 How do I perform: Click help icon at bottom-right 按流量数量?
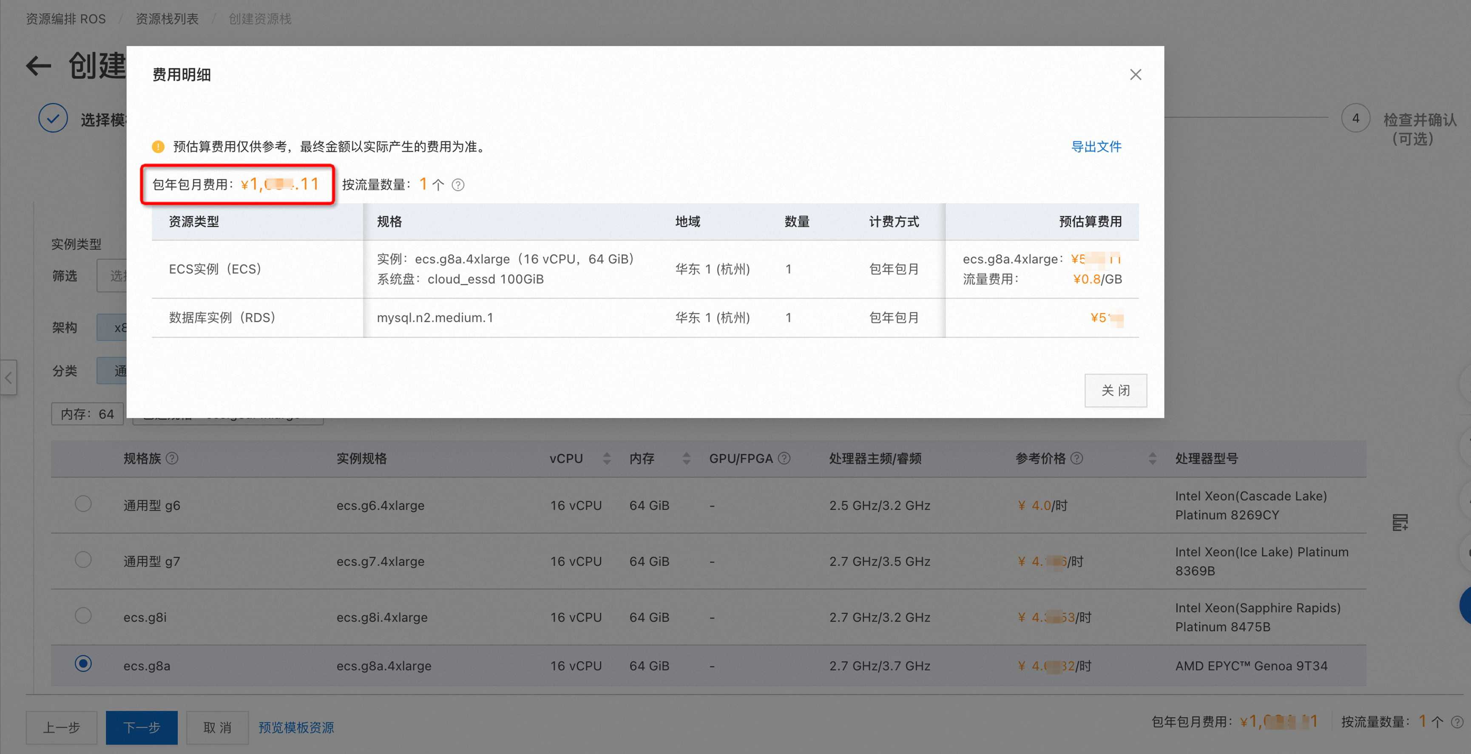pyautogui.click(x=1457, y=723)
